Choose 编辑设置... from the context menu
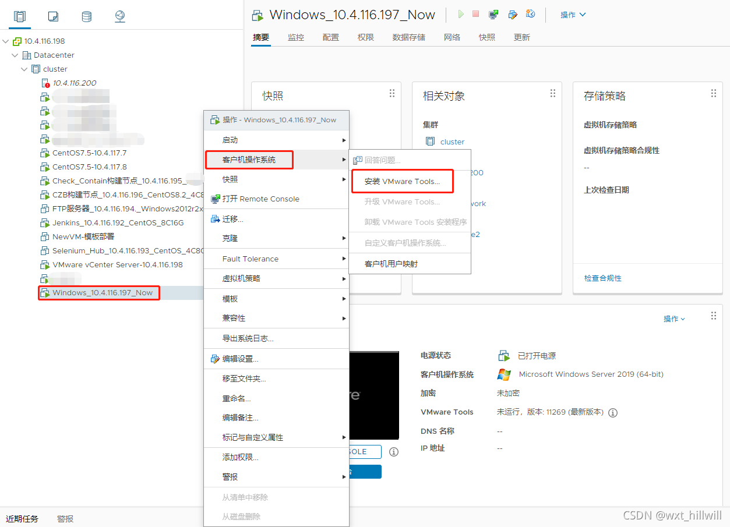Image resolution: width=730 pixels, height=527 pixels. click(x=276, y=359)
